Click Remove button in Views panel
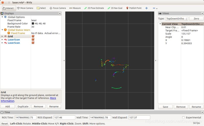 (181, 107)
